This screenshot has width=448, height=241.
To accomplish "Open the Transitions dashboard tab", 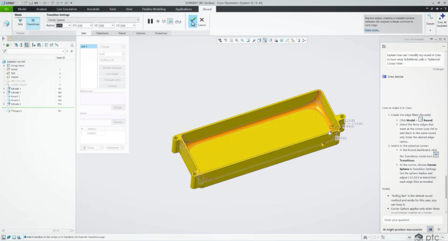I will tap(102, 33).
